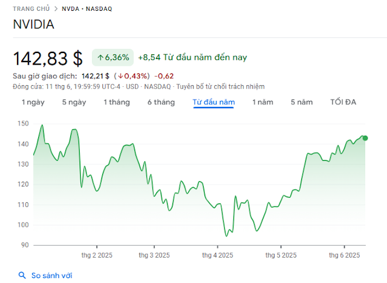Screen dimensions: 387x283
Task: Click the NVIDIA company title
Action: (34, 24)
